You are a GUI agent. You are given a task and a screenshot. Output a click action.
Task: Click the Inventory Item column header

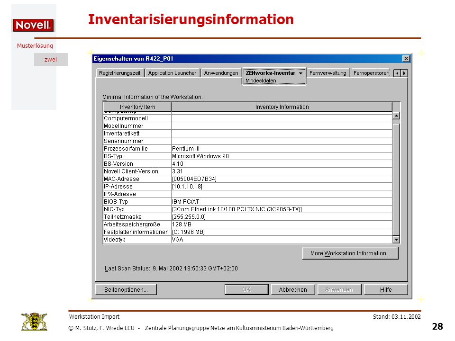[x=137, y=107]
